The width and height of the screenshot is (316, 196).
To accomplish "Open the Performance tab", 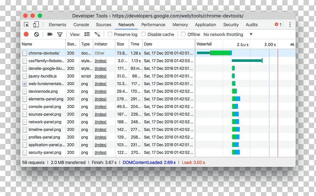I will [153, 25].
